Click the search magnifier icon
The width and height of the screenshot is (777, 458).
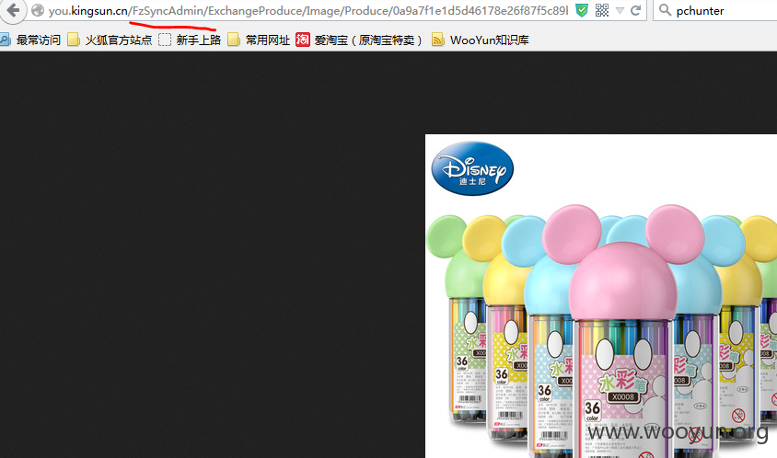pos(665,10)
